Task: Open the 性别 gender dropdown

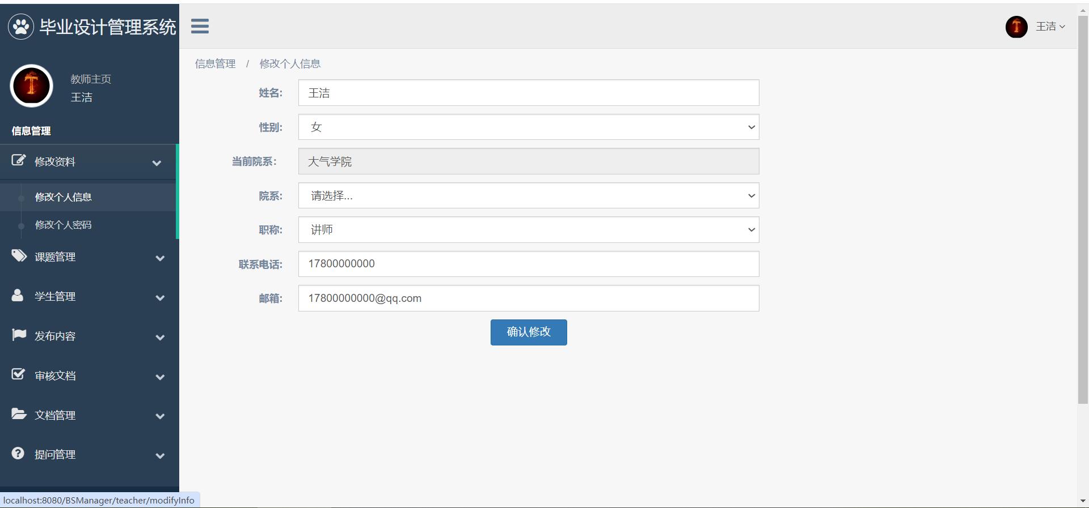Action: coord(529,127)
